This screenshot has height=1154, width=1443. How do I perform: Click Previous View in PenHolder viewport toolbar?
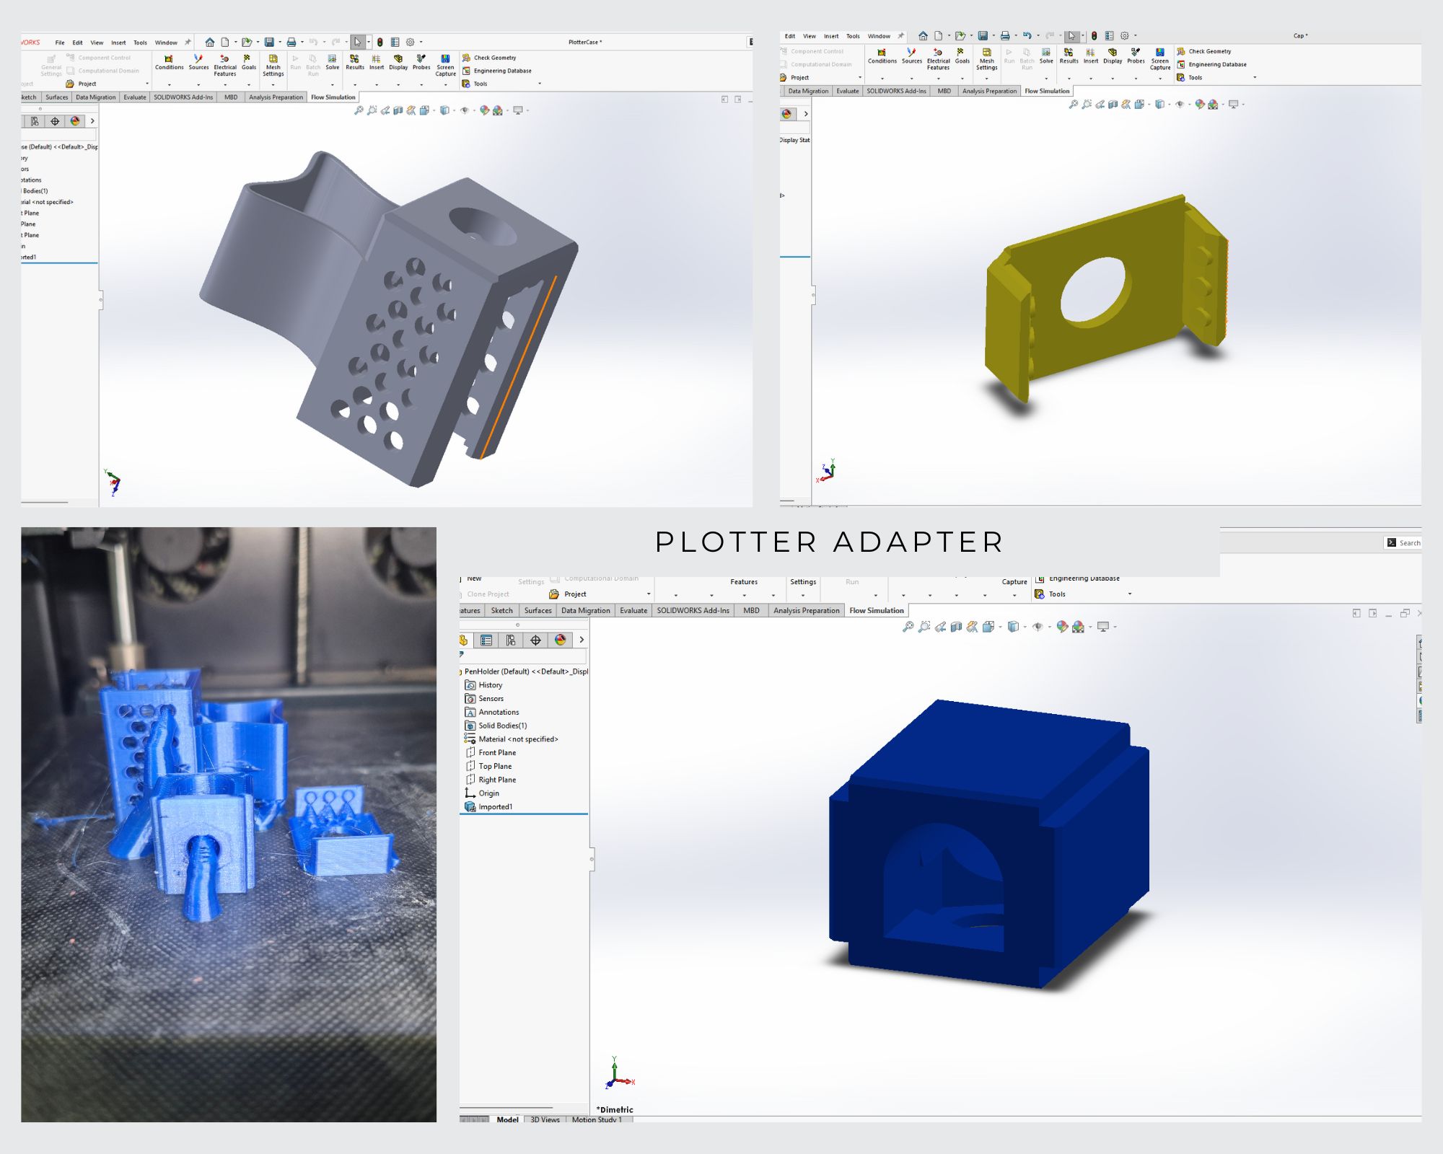coord(940,627)
